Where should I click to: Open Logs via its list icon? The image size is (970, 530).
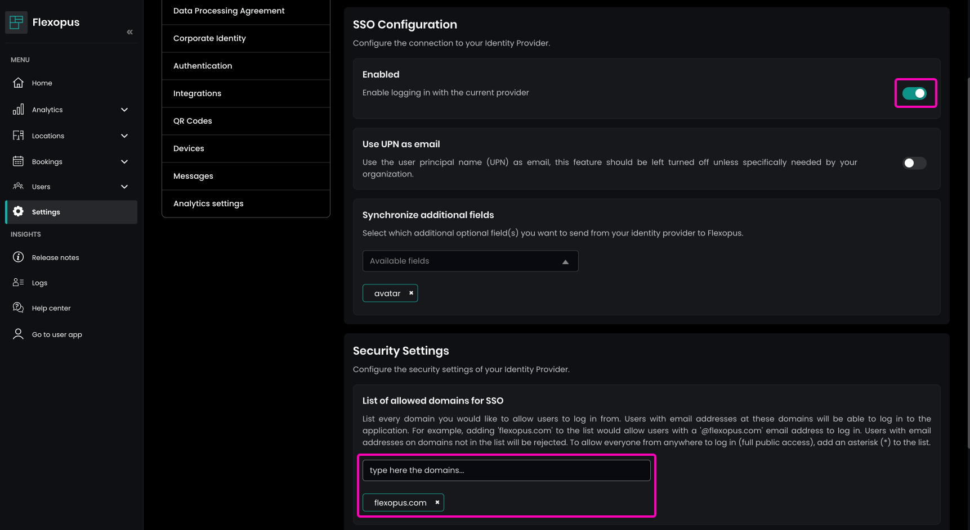tap(19, 283)
